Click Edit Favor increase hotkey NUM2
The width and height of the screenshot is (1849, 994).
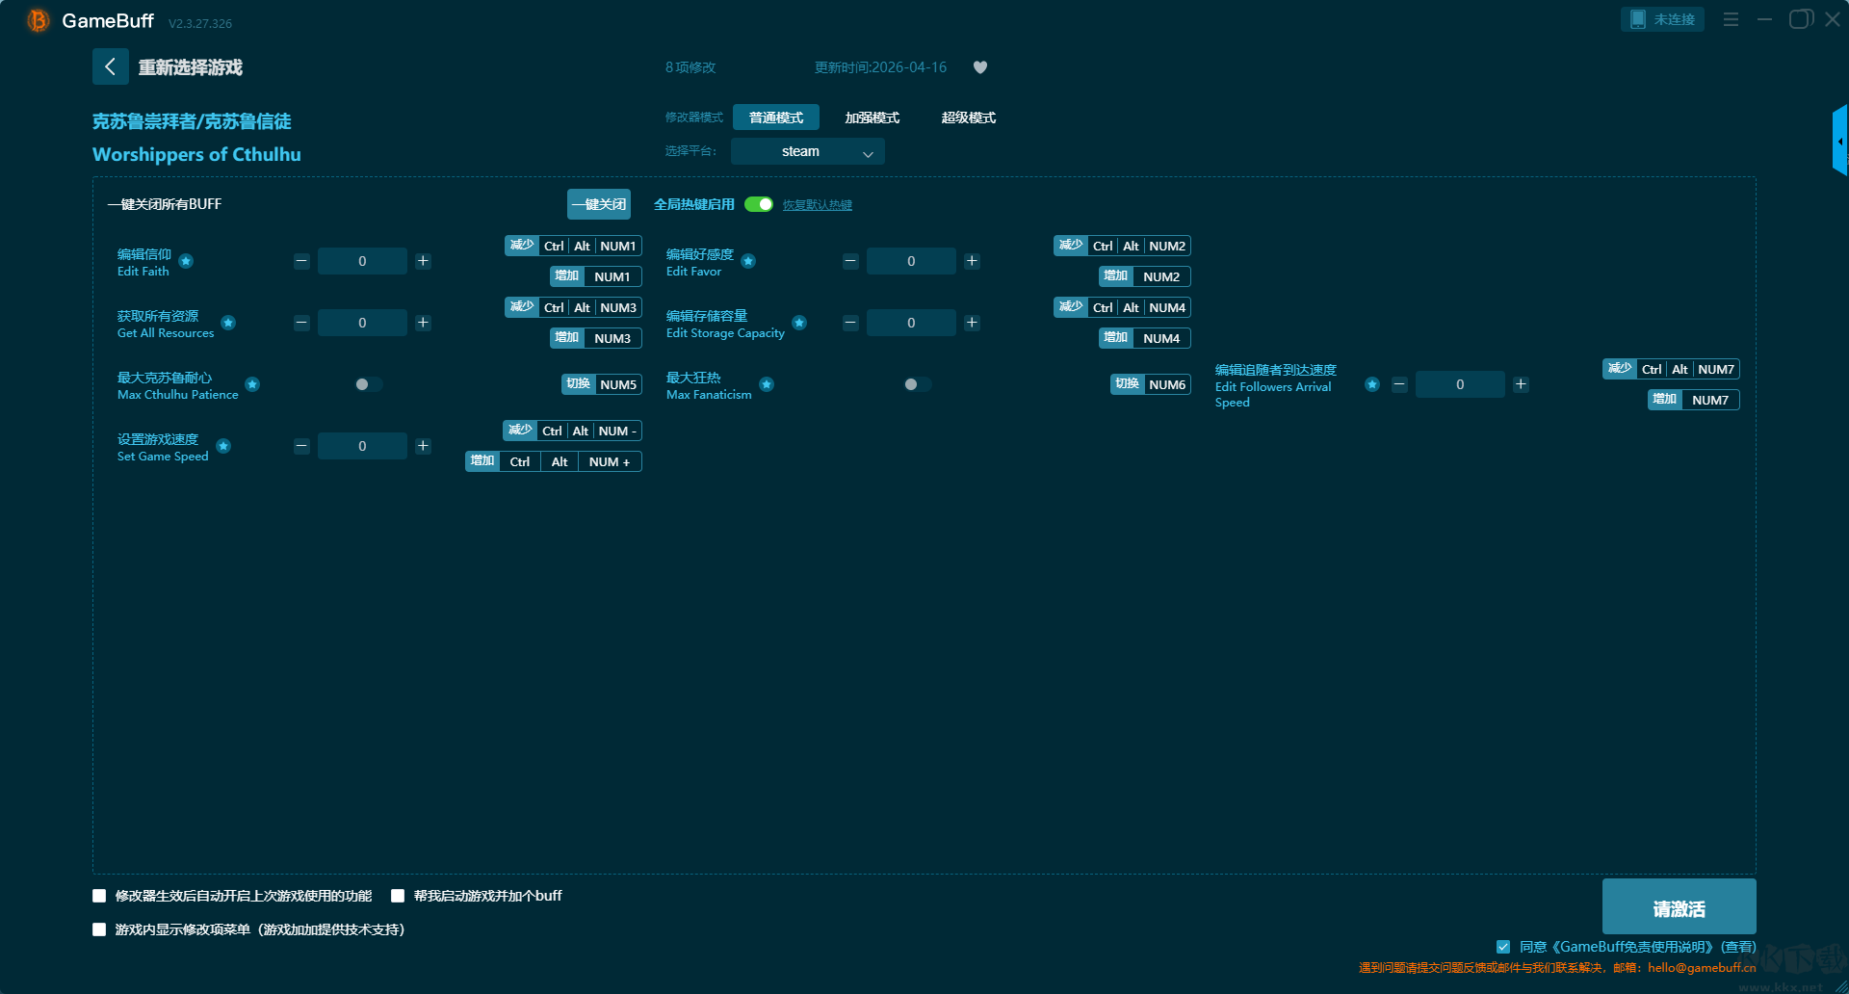pyautogui.click(x=1145, y=276)
